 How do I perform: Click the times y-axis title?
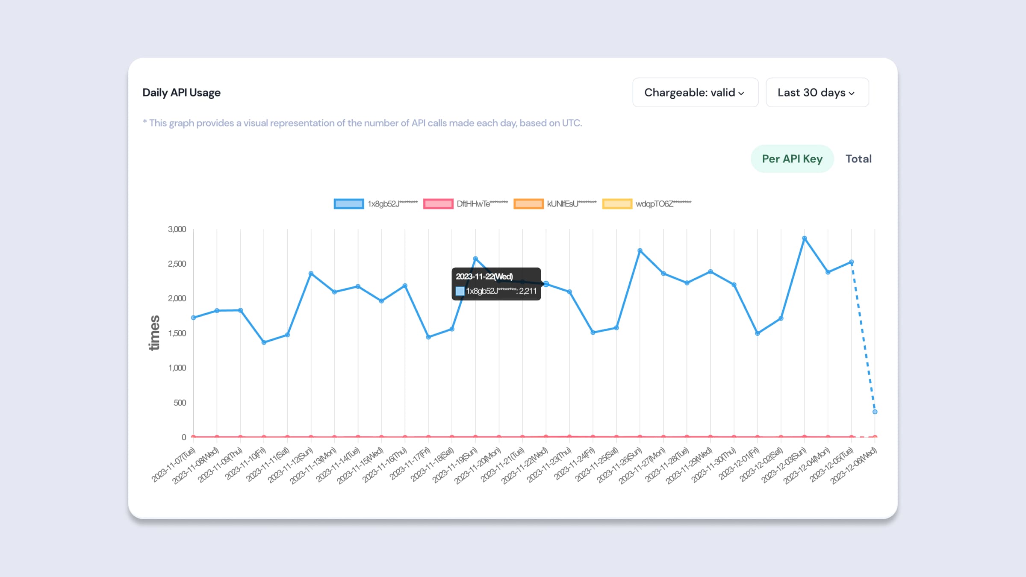(x=154, y=333)
